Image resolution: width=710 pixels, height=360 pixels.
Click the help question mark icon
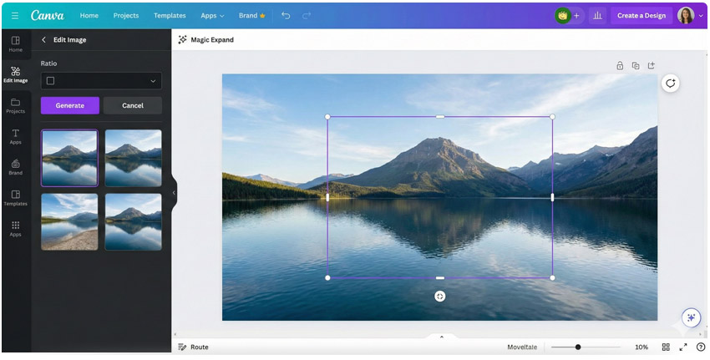701,347
